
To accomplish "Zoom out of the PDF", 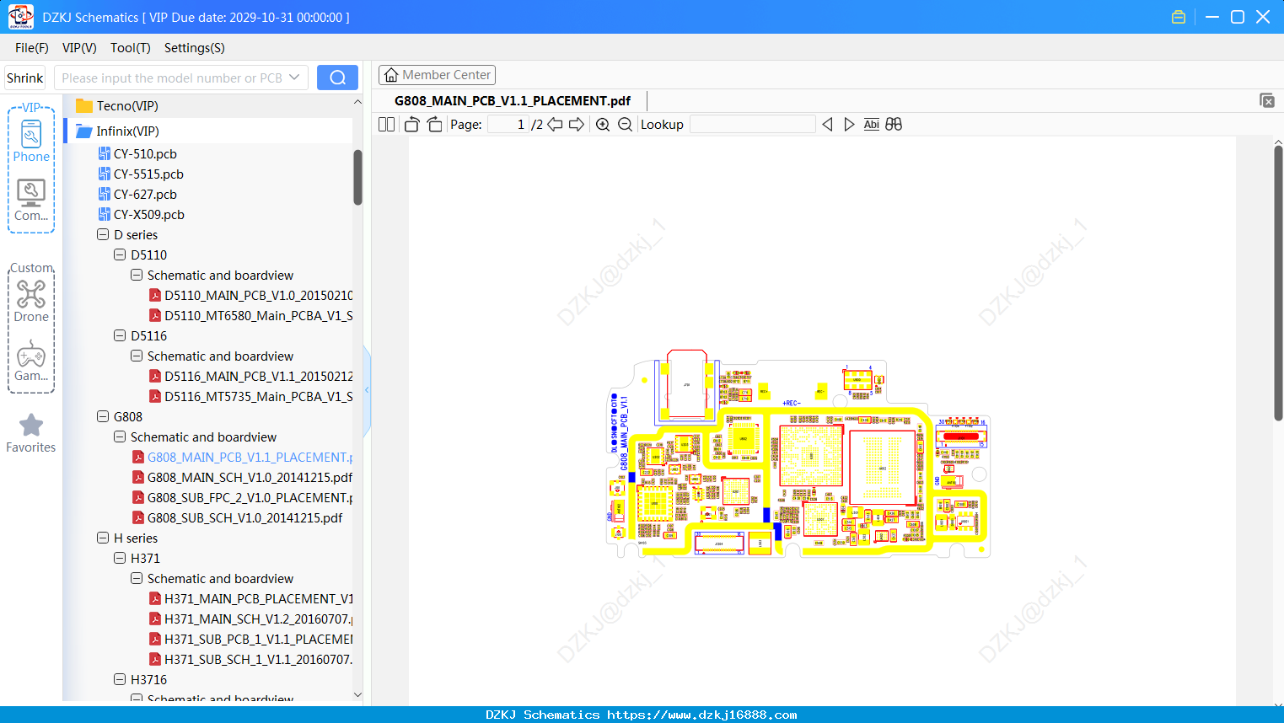I will (625, 125).
